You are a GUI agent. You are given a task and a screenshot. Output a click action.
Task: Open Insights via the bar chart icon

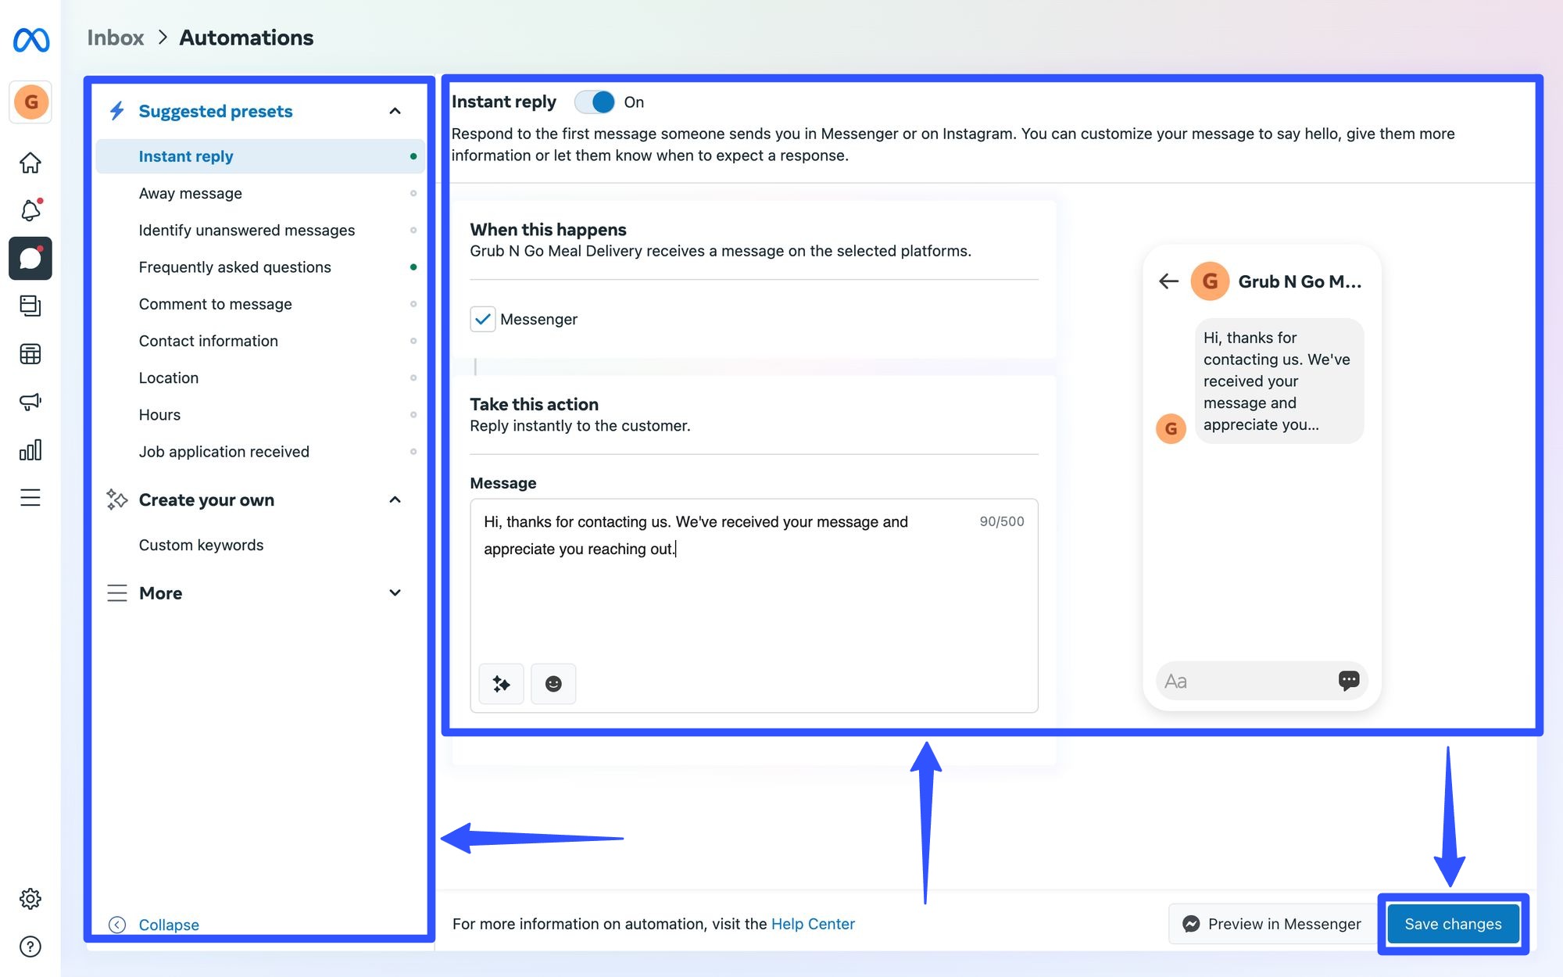[30, 449]
